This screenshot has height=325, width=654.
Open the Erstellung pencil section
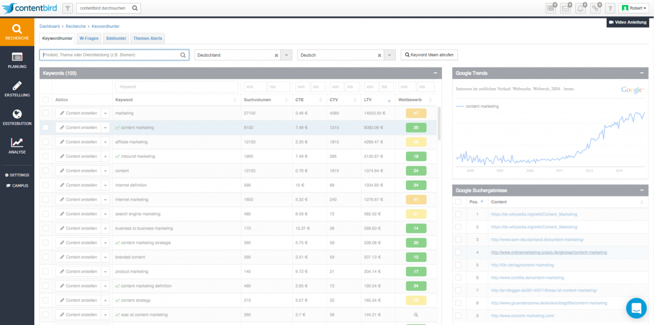[x=17, y=89]
